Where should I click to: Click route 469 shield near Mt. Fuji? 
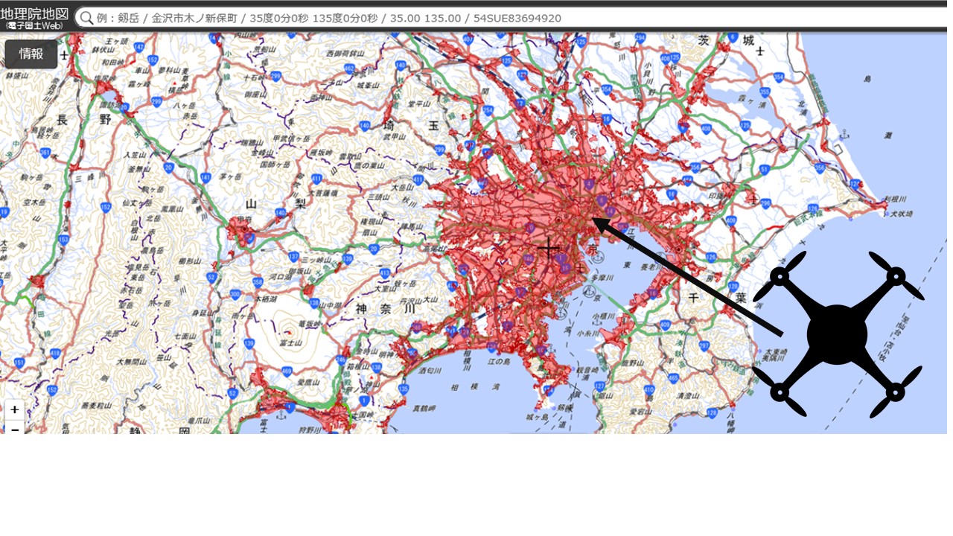pos(287,371)
